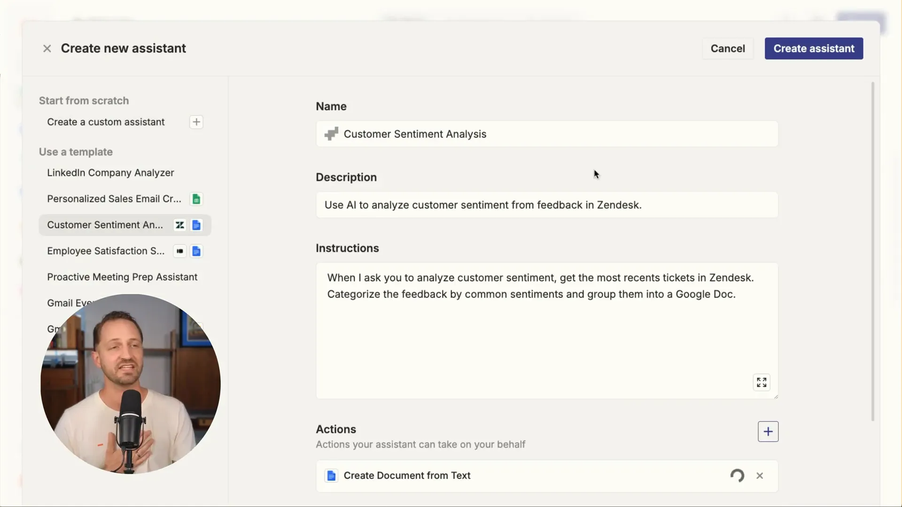Click the Create assistant button
902x507 pixels.
click(x=814, y=48)
